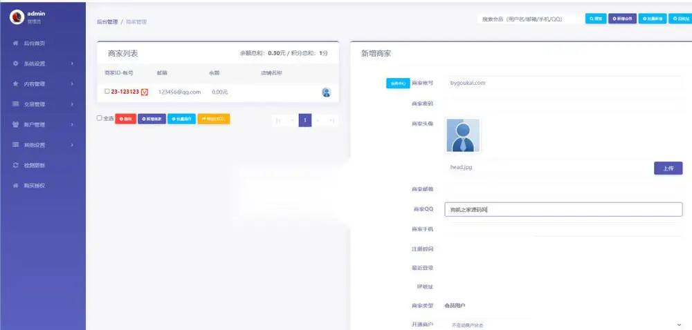This screenshot has width=692, height=330.
Task: Click the 商家密码 input field
Action: 563,104
